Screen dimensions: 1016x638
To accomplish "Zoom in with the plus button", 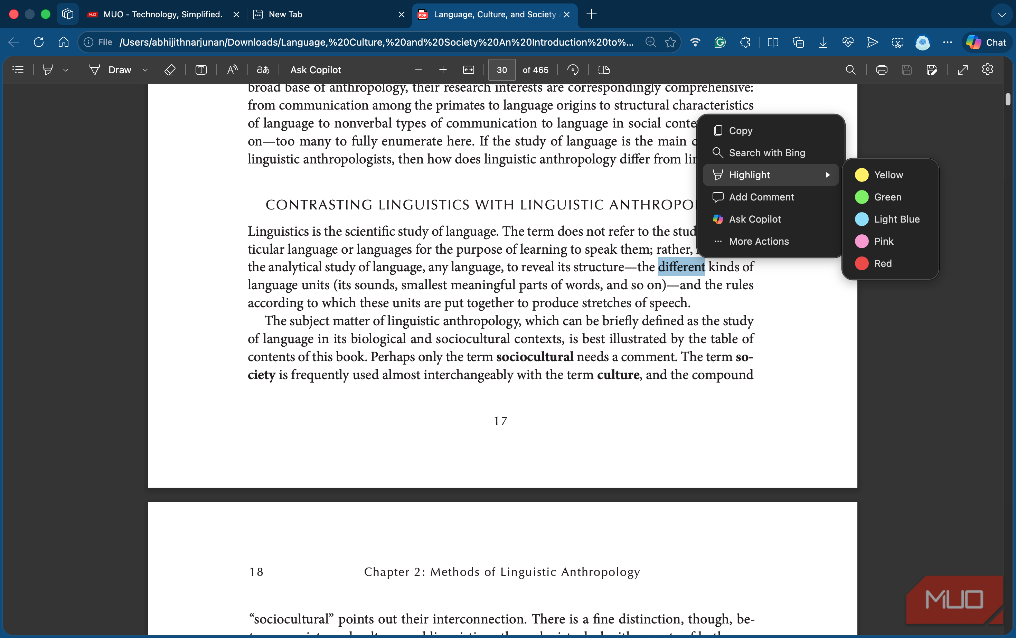I will (443, 69).
